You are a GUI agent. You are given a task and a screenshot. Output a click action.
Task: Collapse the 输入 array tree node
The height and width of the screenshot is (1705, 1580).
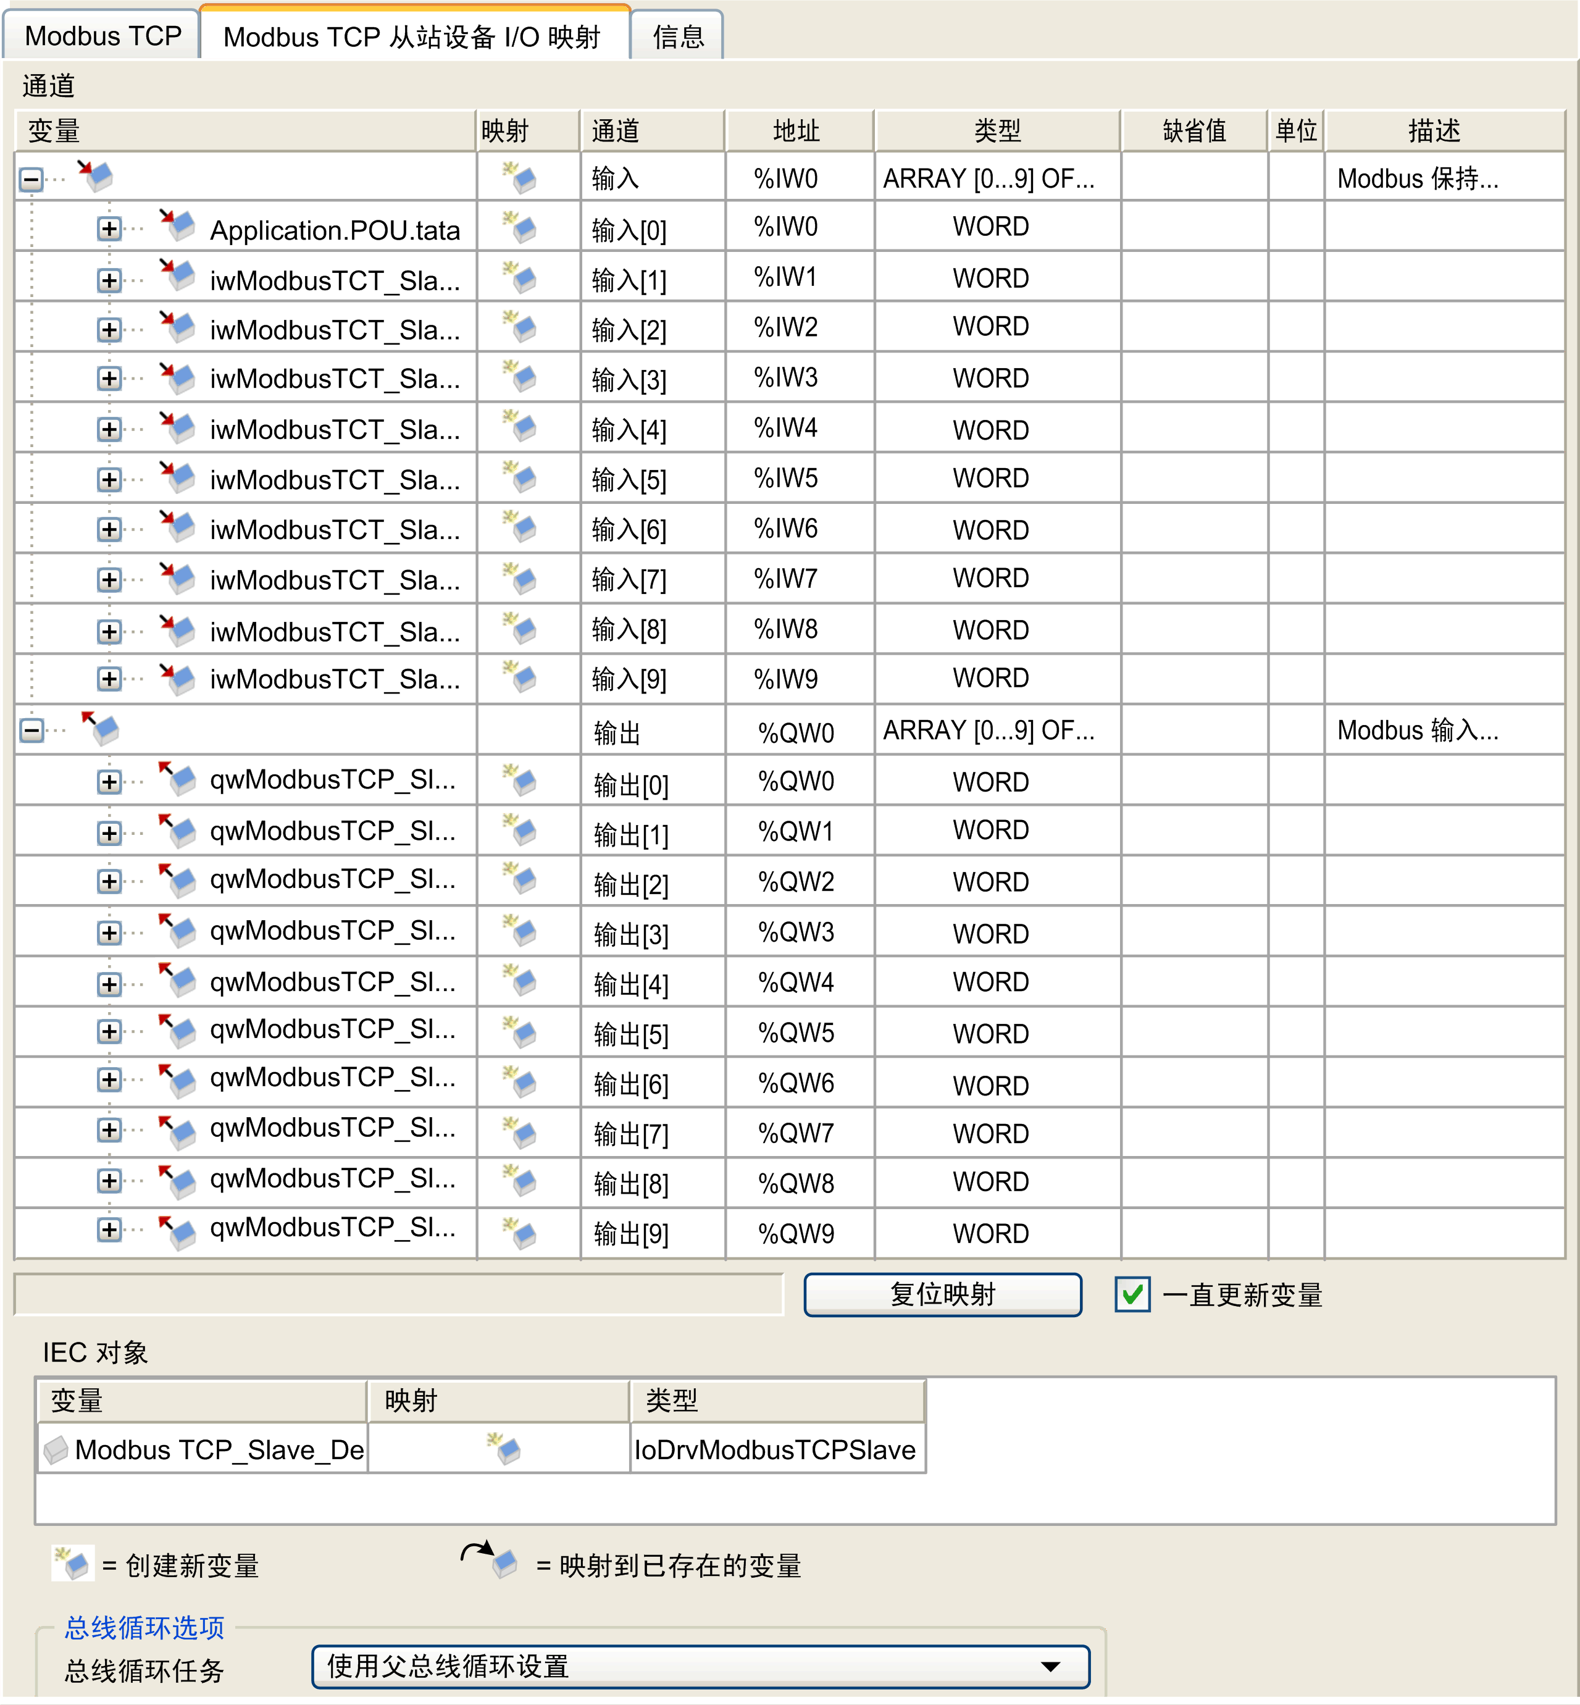click(31, 177)
